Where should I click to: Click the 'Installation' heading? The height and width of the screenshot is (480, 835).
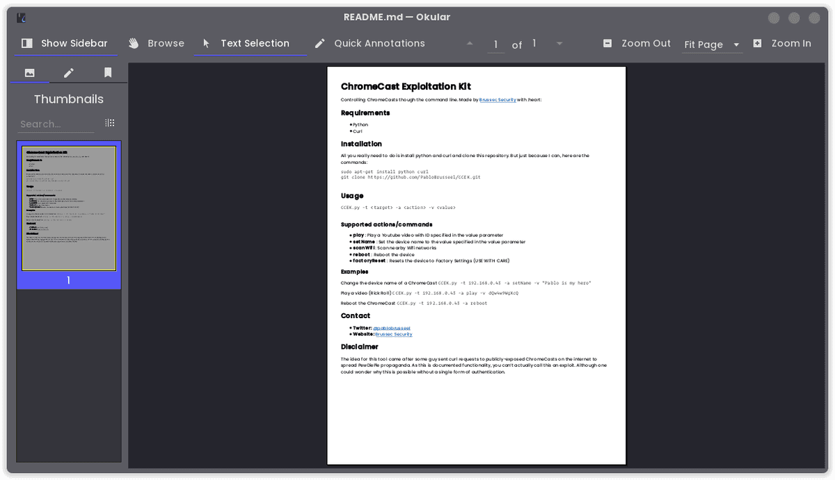pyautogui.click(x=361, y=144)
